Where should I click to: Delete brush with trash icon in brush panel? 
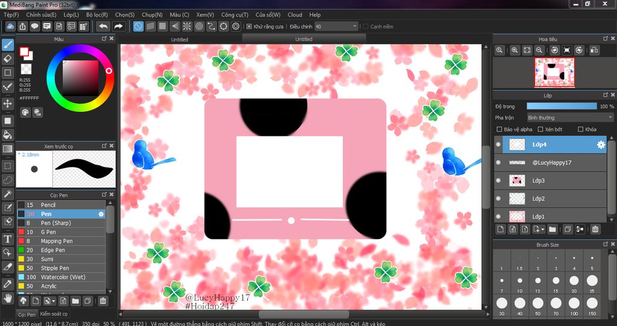102,301
